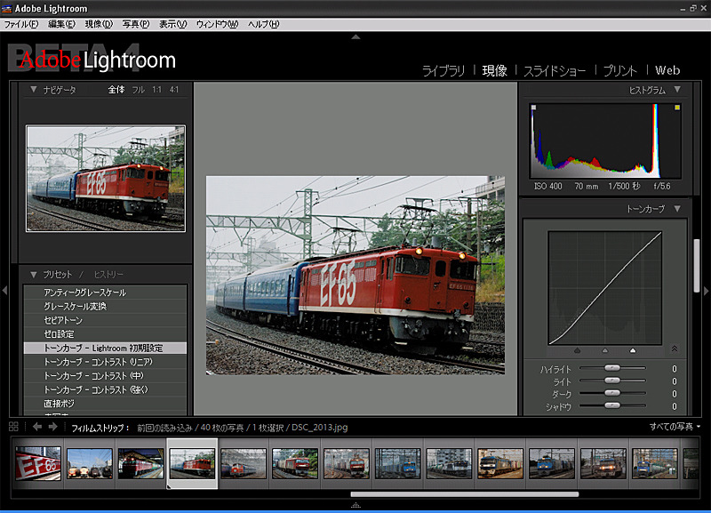Apply アンティークグレースケール preset
The width and height of the screenshot is (711, 513).
click(105, 293)
